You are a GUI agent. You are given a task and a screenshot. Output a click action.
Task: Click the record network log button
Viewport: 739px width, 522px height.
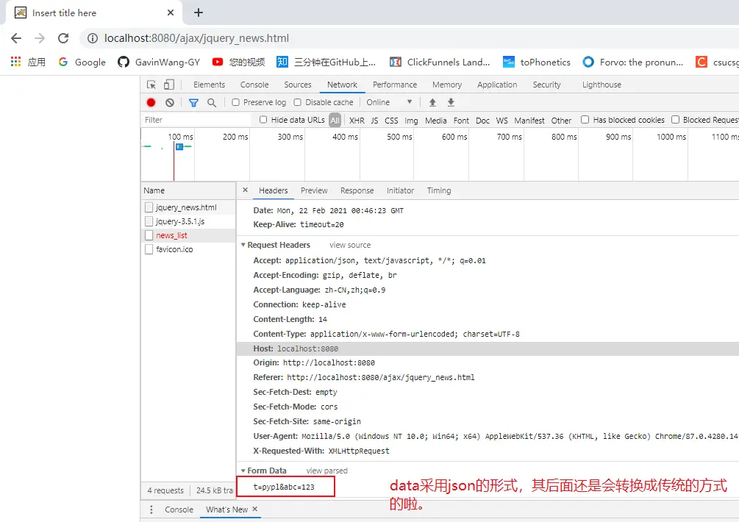click(151, 103)
